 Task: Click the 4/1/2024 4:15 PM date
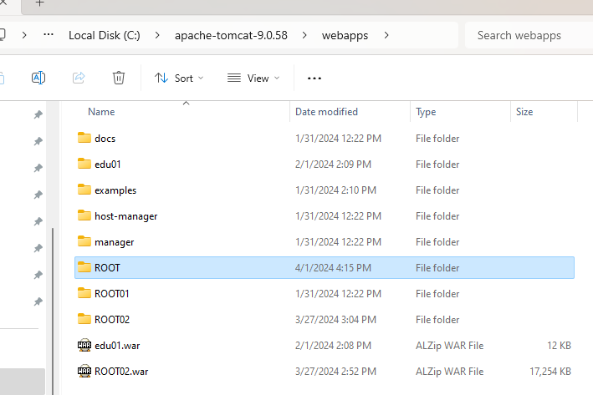(333, 268)
